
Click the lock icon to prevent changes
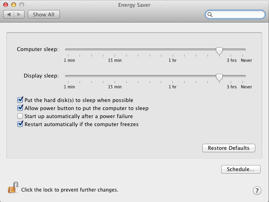[13, 188]
